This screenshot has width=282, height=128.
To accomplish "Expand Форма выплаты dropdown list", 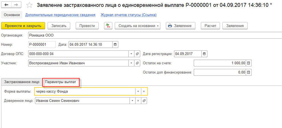I will (x=138, y=91).
